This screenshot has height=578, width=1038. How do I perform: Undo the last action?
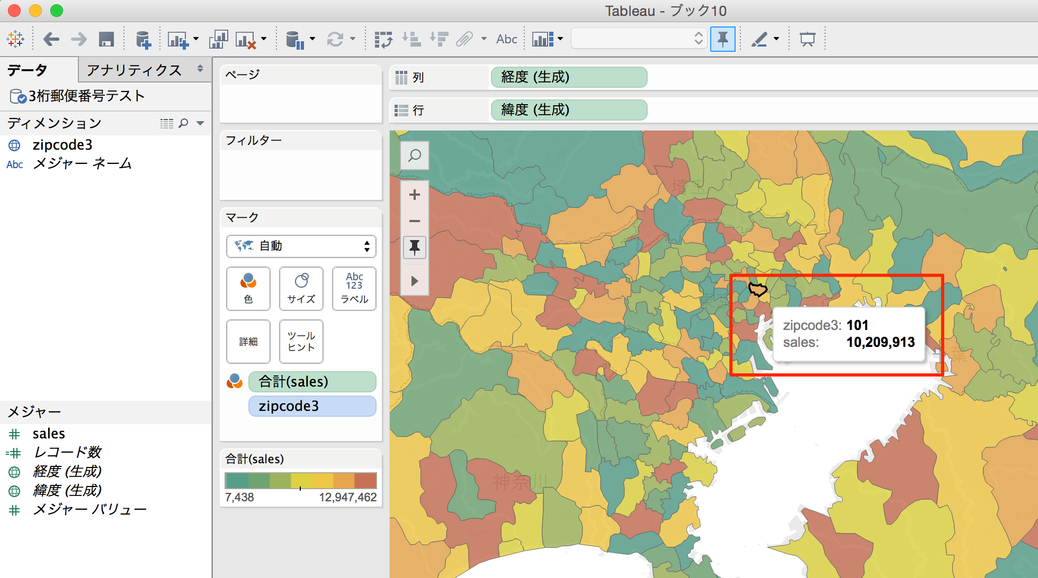(x=51, y=39)
